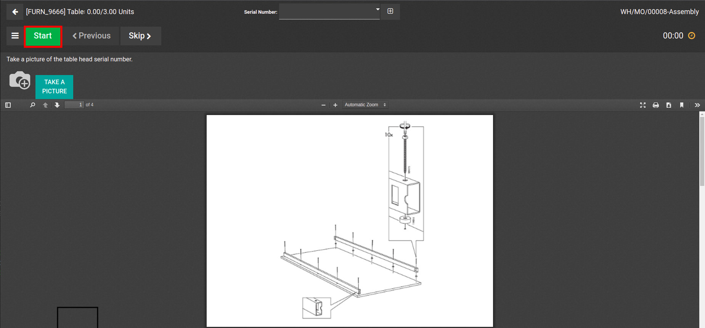This screenshot has width=705, height=328.
Task: Open the Automatic Zoom dropdown
Action: [365, 105]
